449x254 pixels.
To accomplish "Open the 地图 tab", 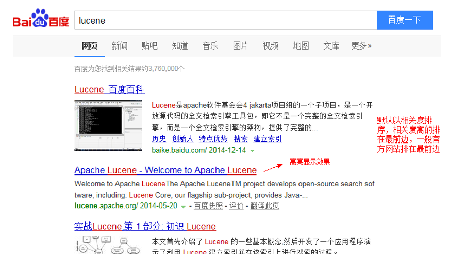I will pos(301,46).
